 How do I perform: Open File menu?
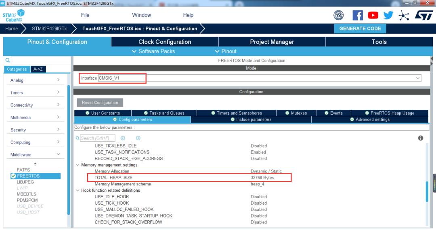[85, 15]
